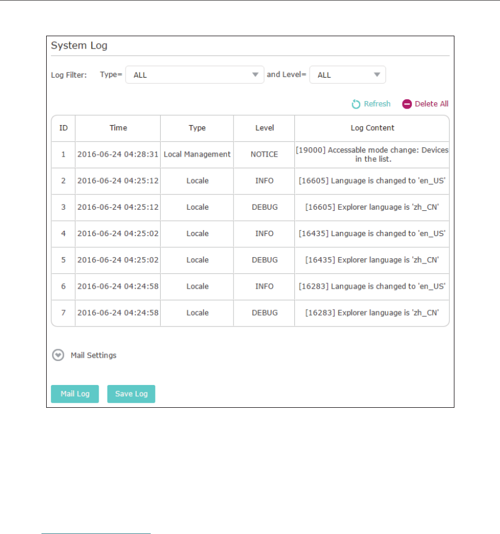
Task: Click the DEBUG level in row 7
Action: coord(265,313)
